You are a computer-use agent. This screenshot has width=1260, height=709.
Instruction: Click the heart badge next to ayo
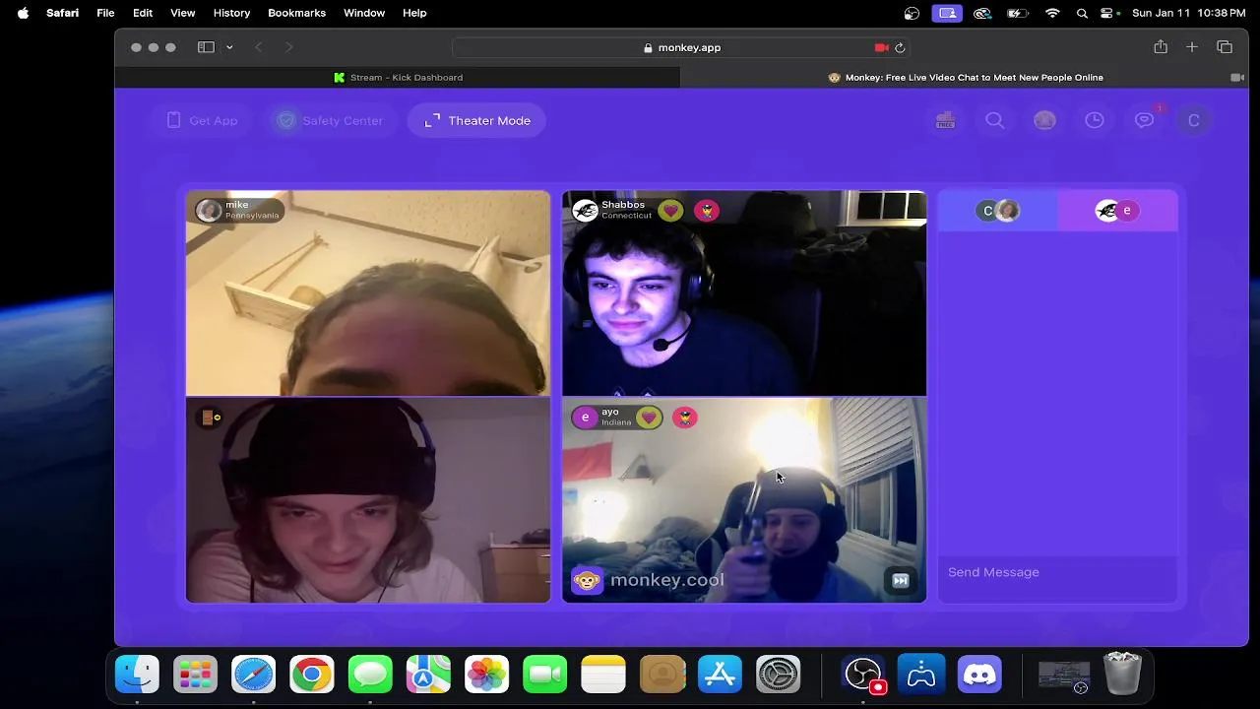point(649,418)
